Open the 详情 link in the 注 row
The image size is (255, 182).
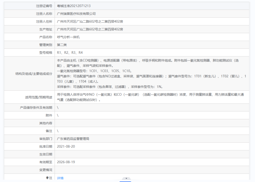coord(60,178)
